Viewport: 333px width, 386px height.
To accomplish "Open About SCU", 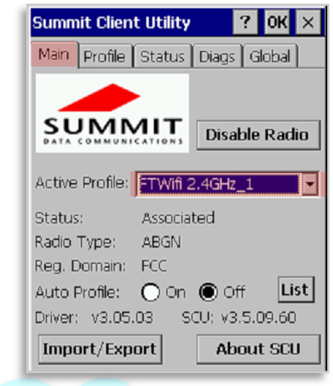I will coord(258,349).
